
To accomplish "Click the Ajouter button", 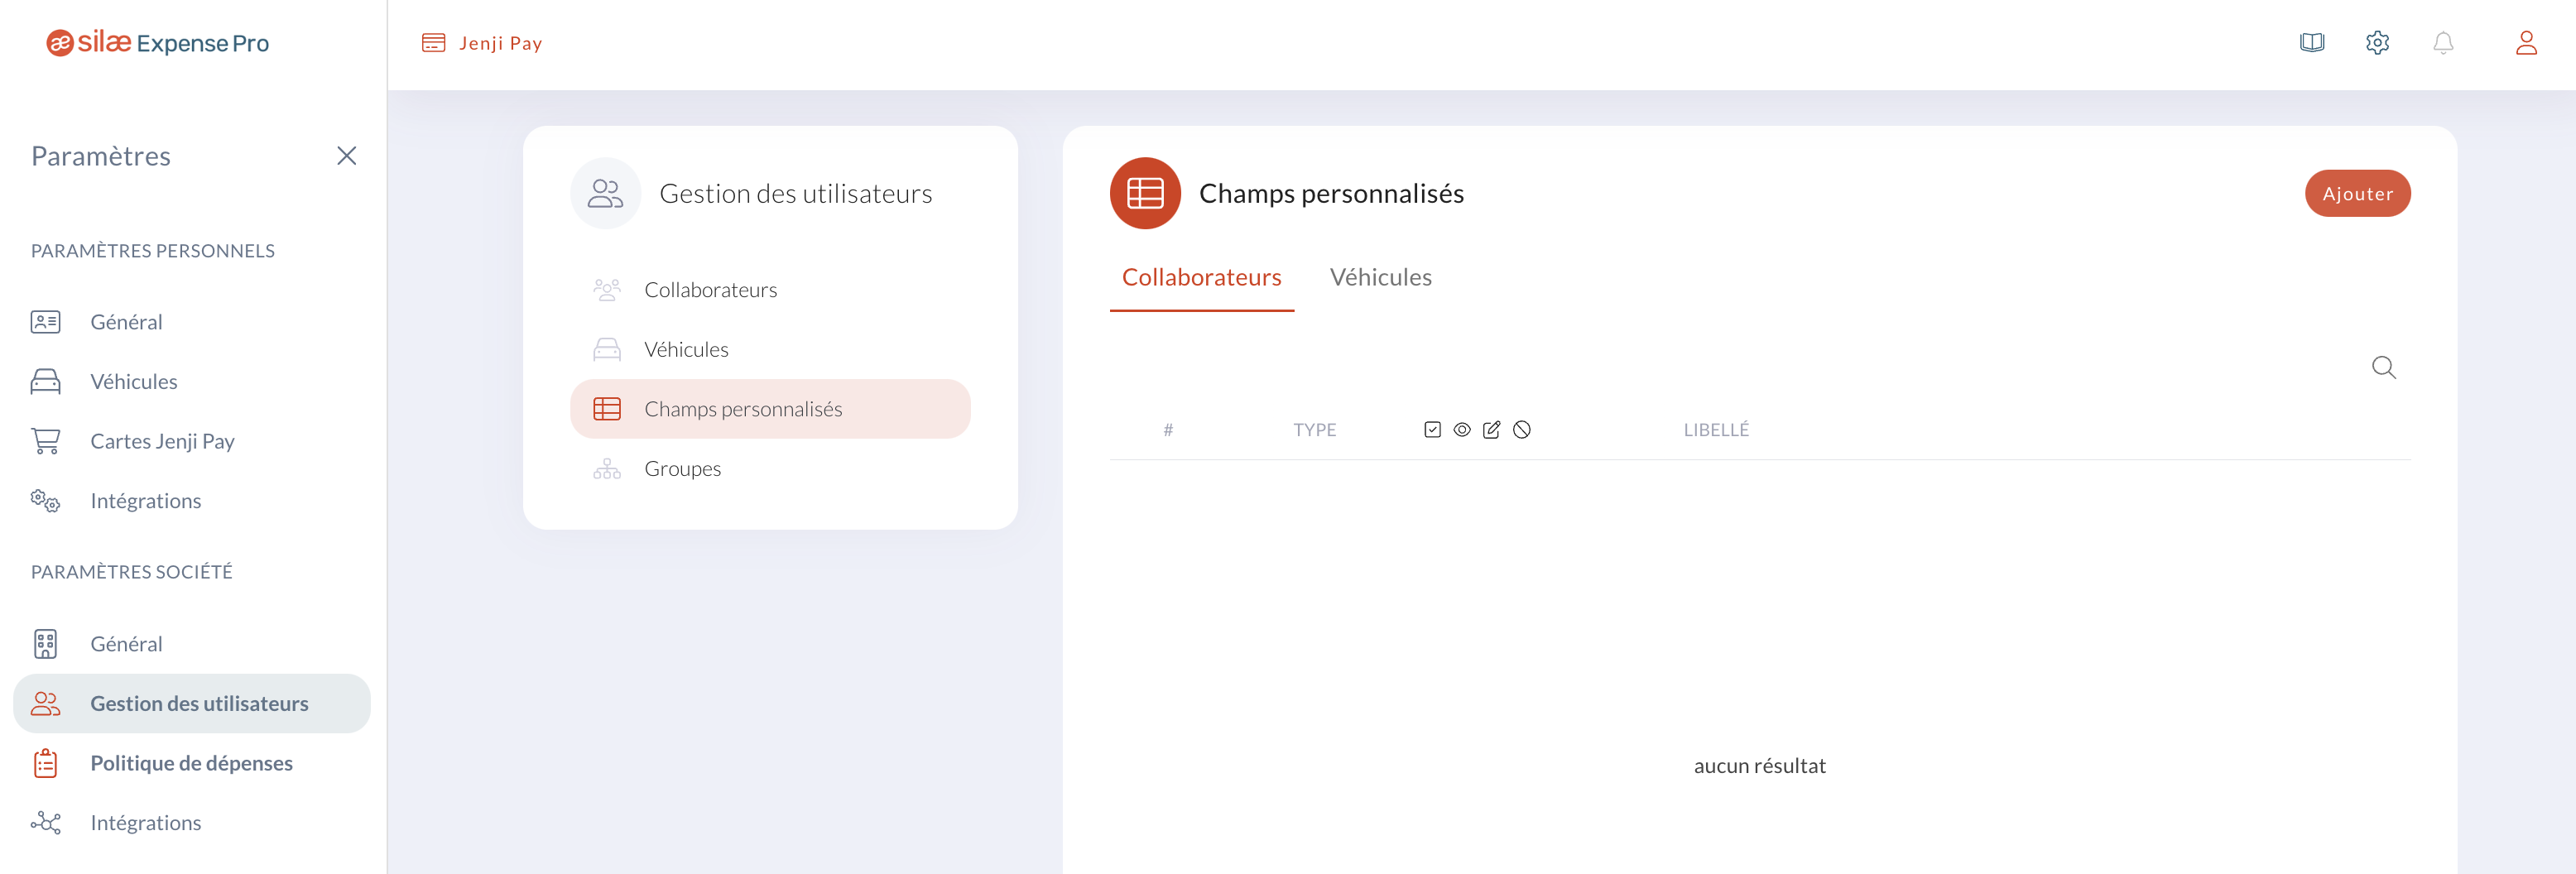I will (2357, 194).
